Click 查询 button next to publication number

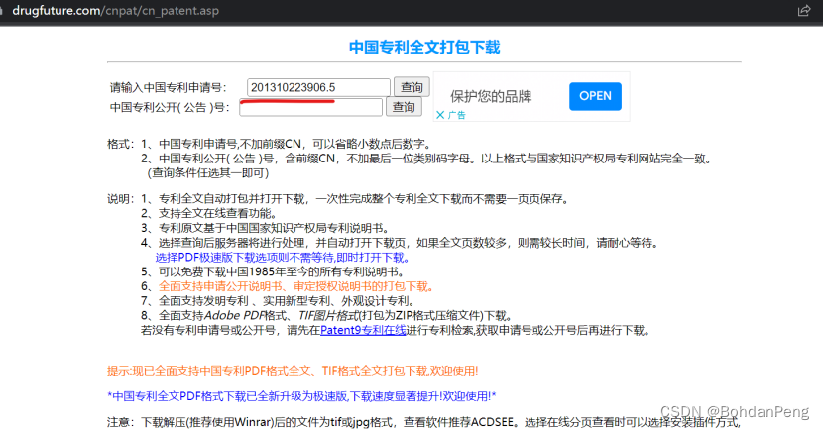pos(404,107)
